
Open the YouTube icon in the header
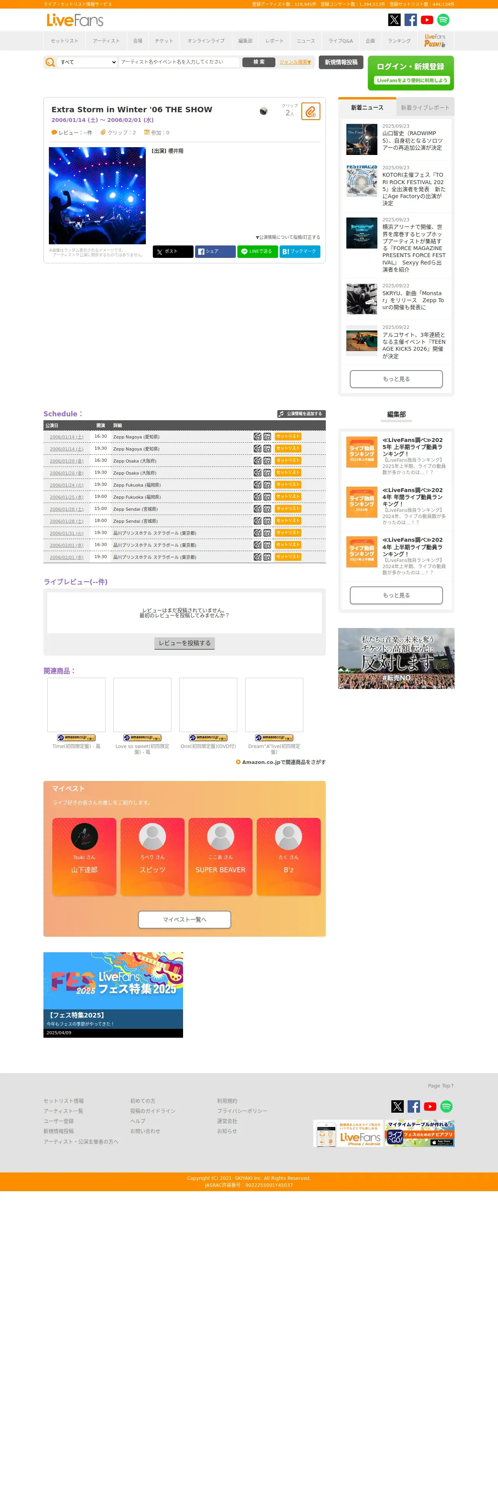click(427, 20)
